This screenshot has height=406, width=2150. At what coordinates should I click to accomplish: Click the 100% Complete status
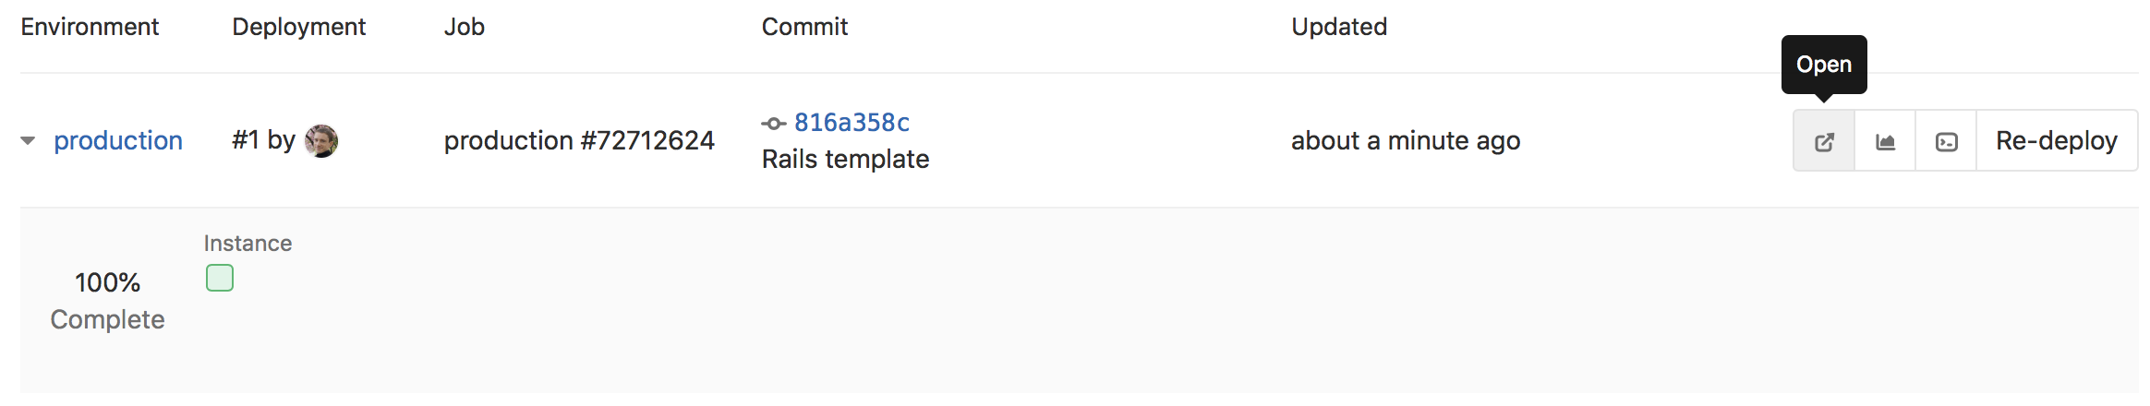pyautogui.click(x=107, y=300)
